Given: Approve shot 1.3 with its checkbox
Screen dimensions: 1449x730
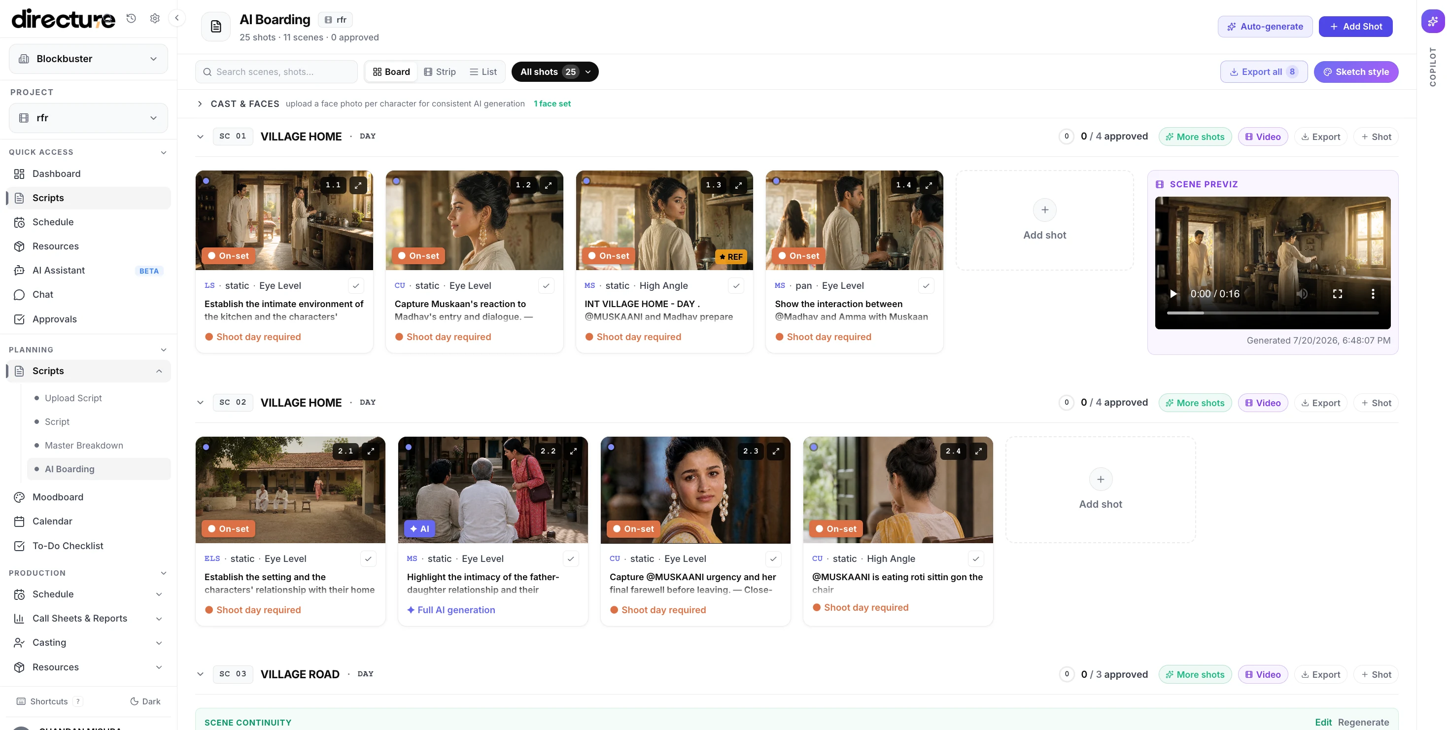Looking at the screenshot, I should (736, 286).
